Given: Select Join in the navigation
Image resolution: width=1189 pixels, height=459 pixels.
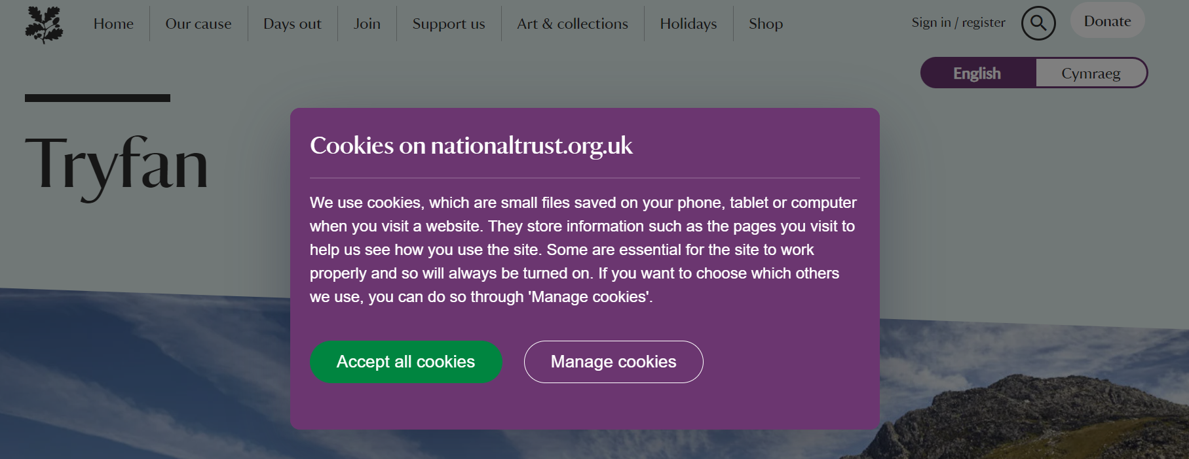Looking at the screenshot, I should point(367,24).
